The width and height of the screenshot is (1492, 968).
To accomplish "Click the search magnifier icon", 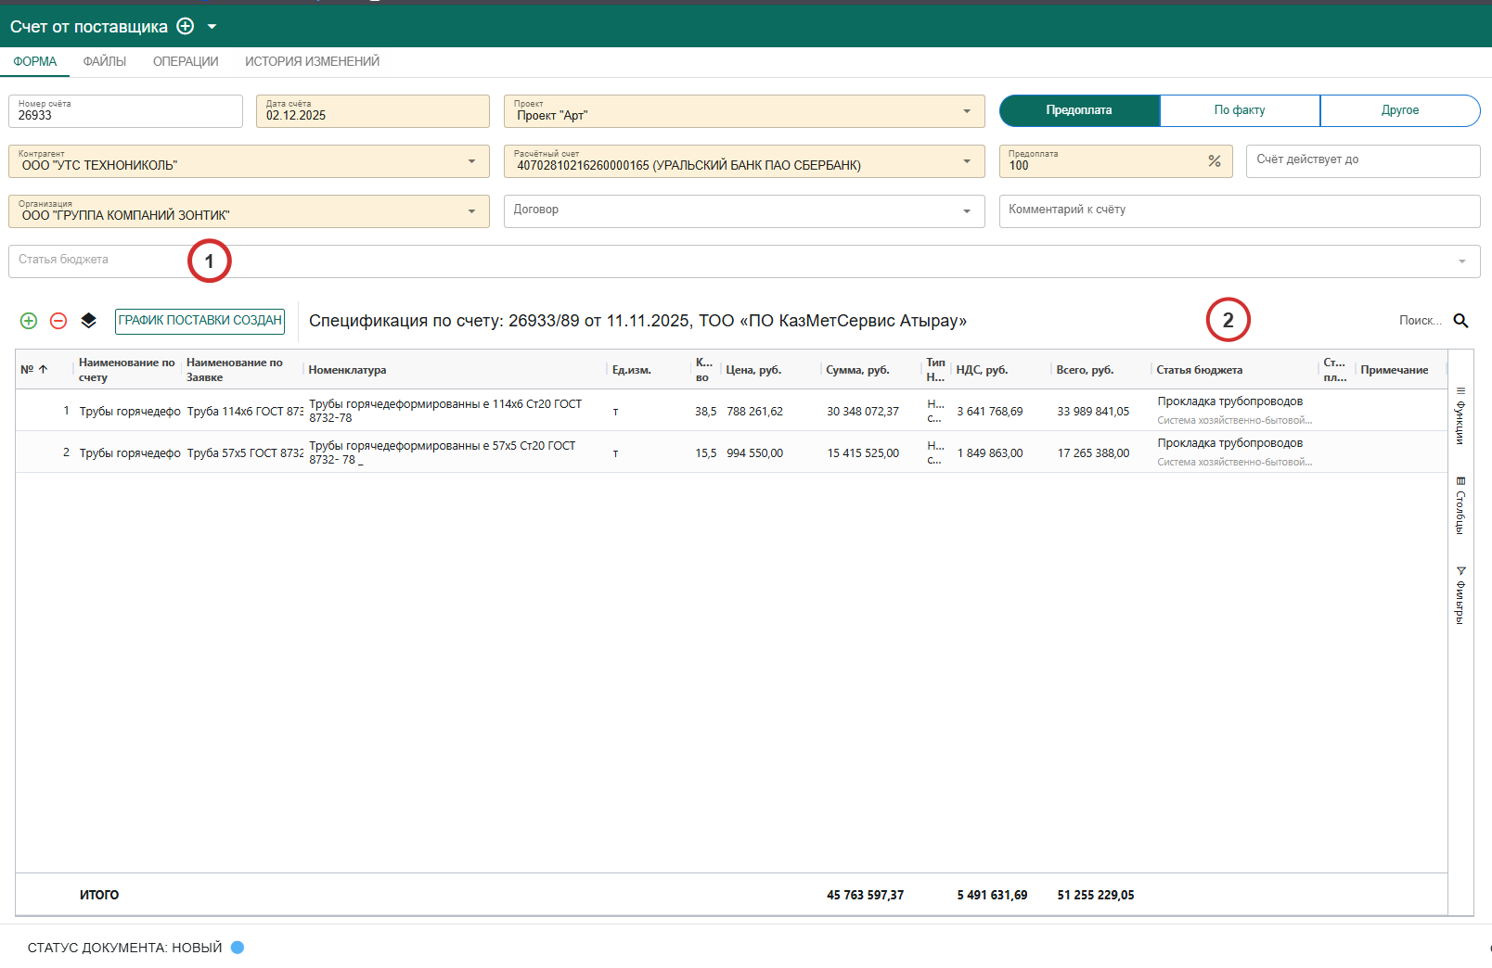I will coord(1460,321).
